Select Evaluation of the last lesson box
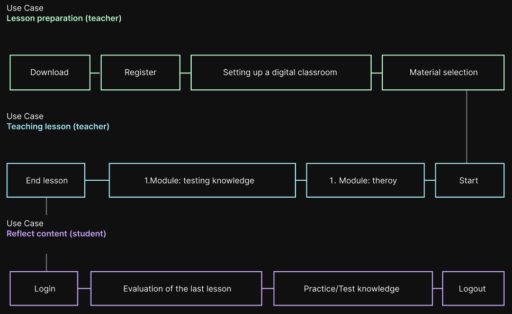Image resolution: width=512 pixels, height=314 pixels. 176,289
